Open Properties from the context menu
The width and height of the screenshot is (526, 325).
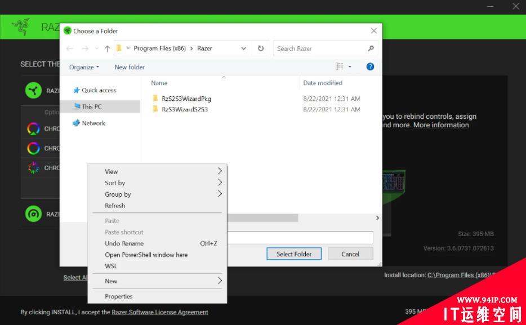[157, 296]
